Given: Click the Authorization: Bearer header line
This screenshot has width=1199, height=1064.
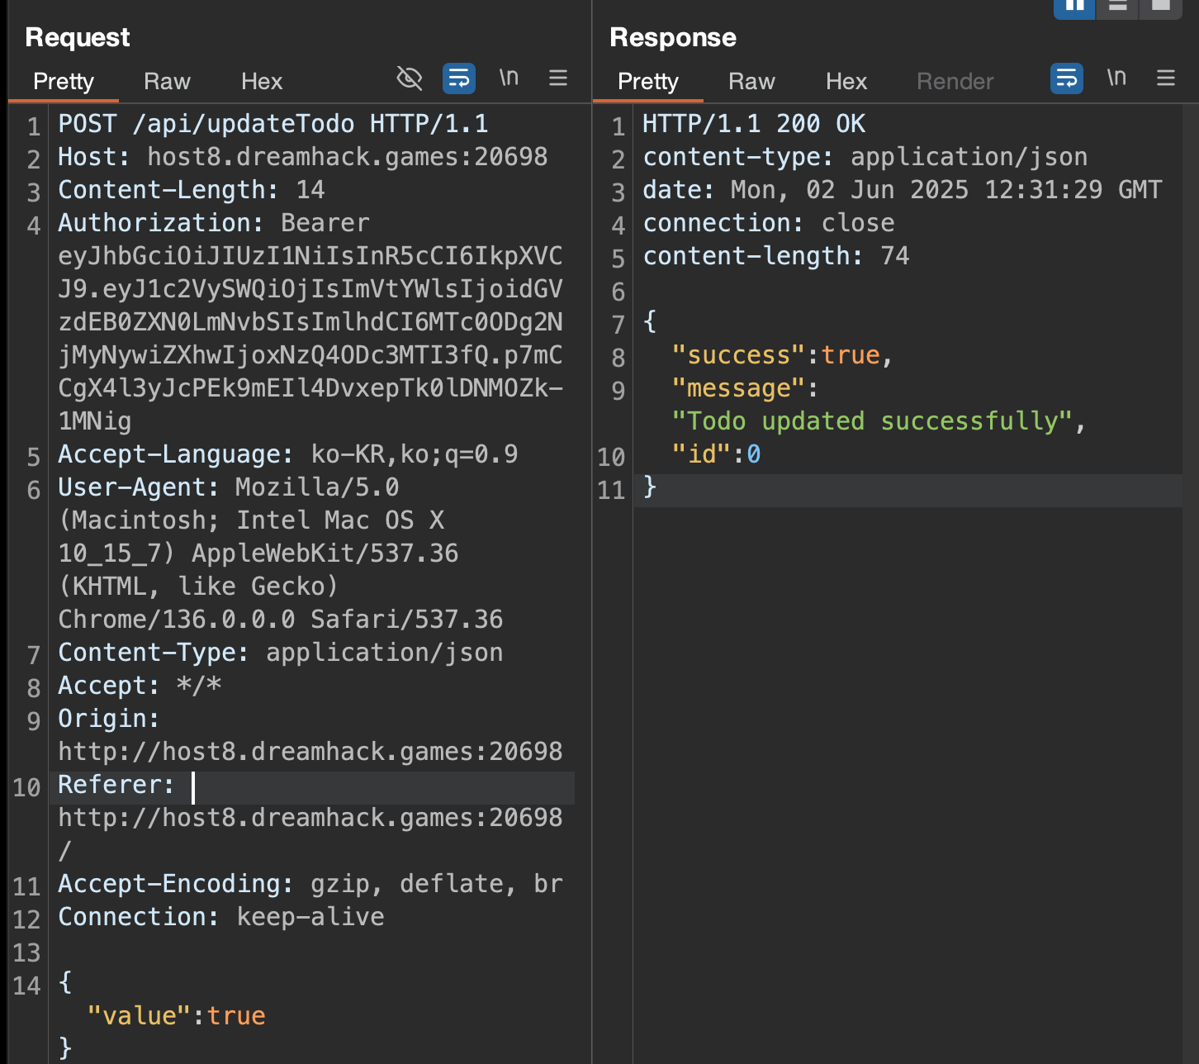Looking at the screenshot, I should 214,223.
